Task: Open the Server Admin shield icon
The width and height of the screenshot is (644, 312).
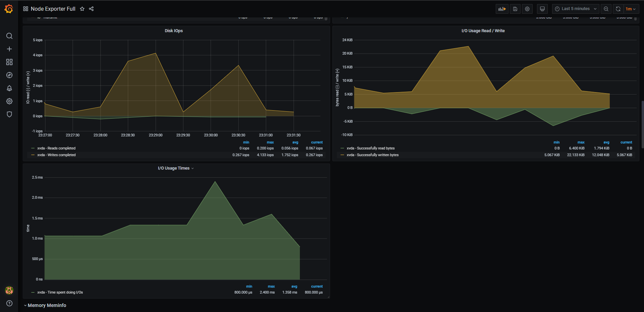Action: [9, 114]
